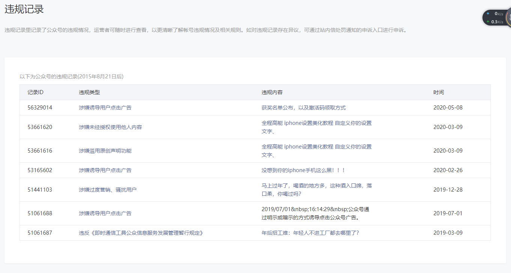Viewport: 511px width, 273px height.
Task: Open record 53661620 unauthorized content violation type
Action: 110,127
